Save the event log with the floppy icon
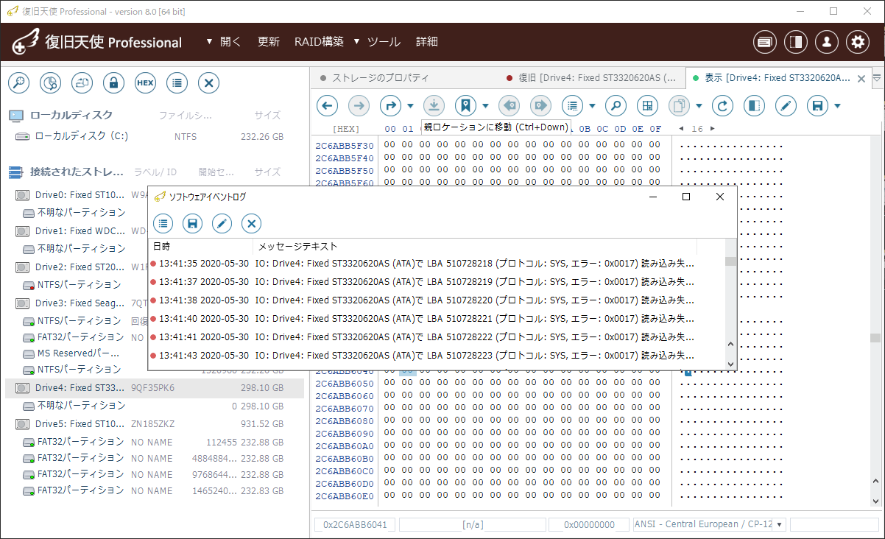The height and width of the screenshot is (539, 885). (x=192, y=223)
